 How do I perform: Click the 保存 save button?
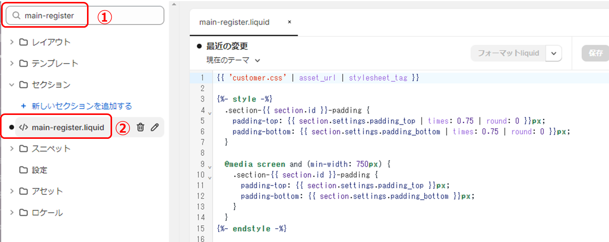596,53
